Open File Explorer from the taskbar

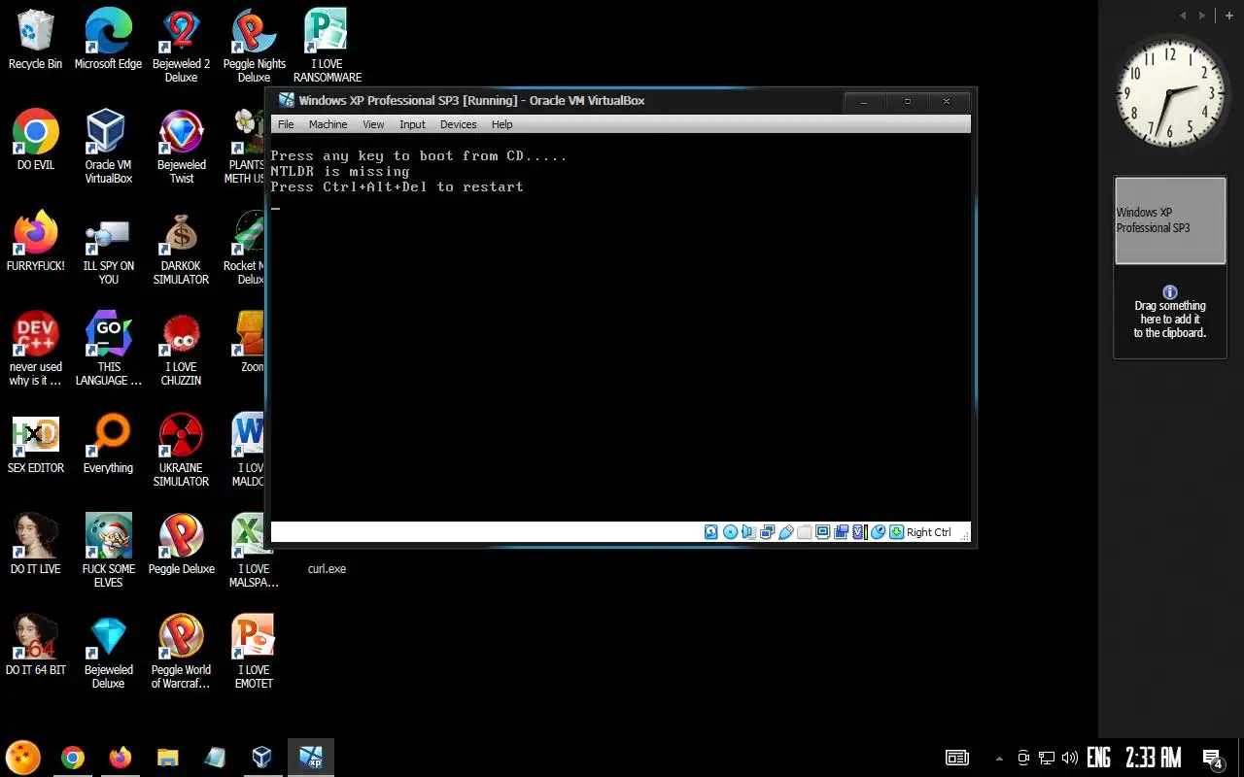[168, 758]
